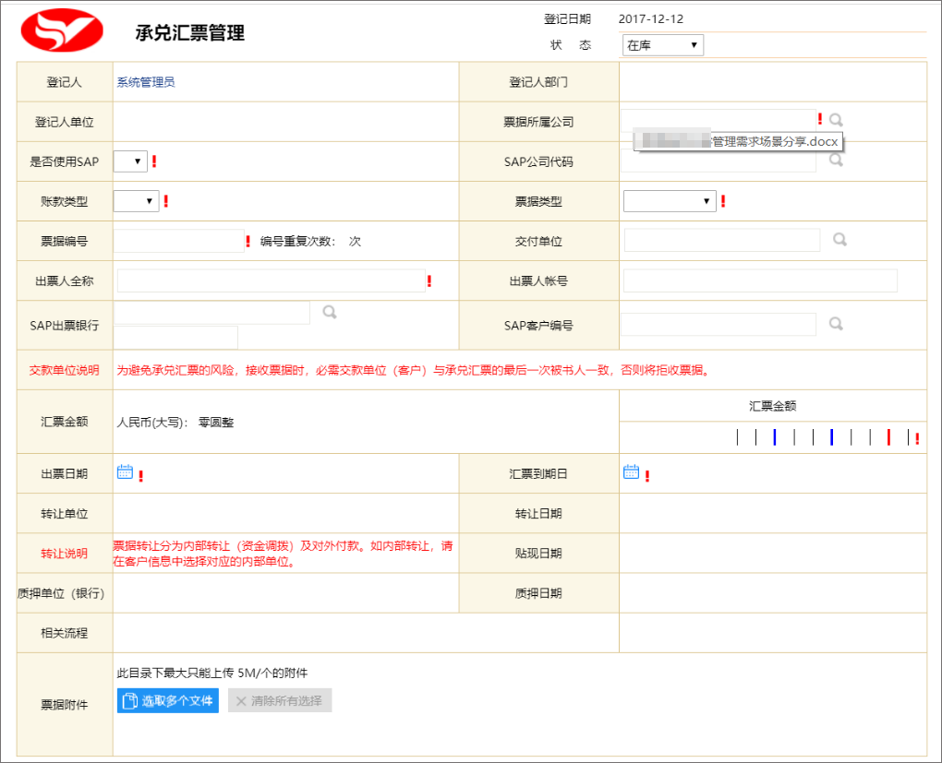The image size is (942, 763).
Task: Click the 登记人部门 label
Action: [538, 82]
